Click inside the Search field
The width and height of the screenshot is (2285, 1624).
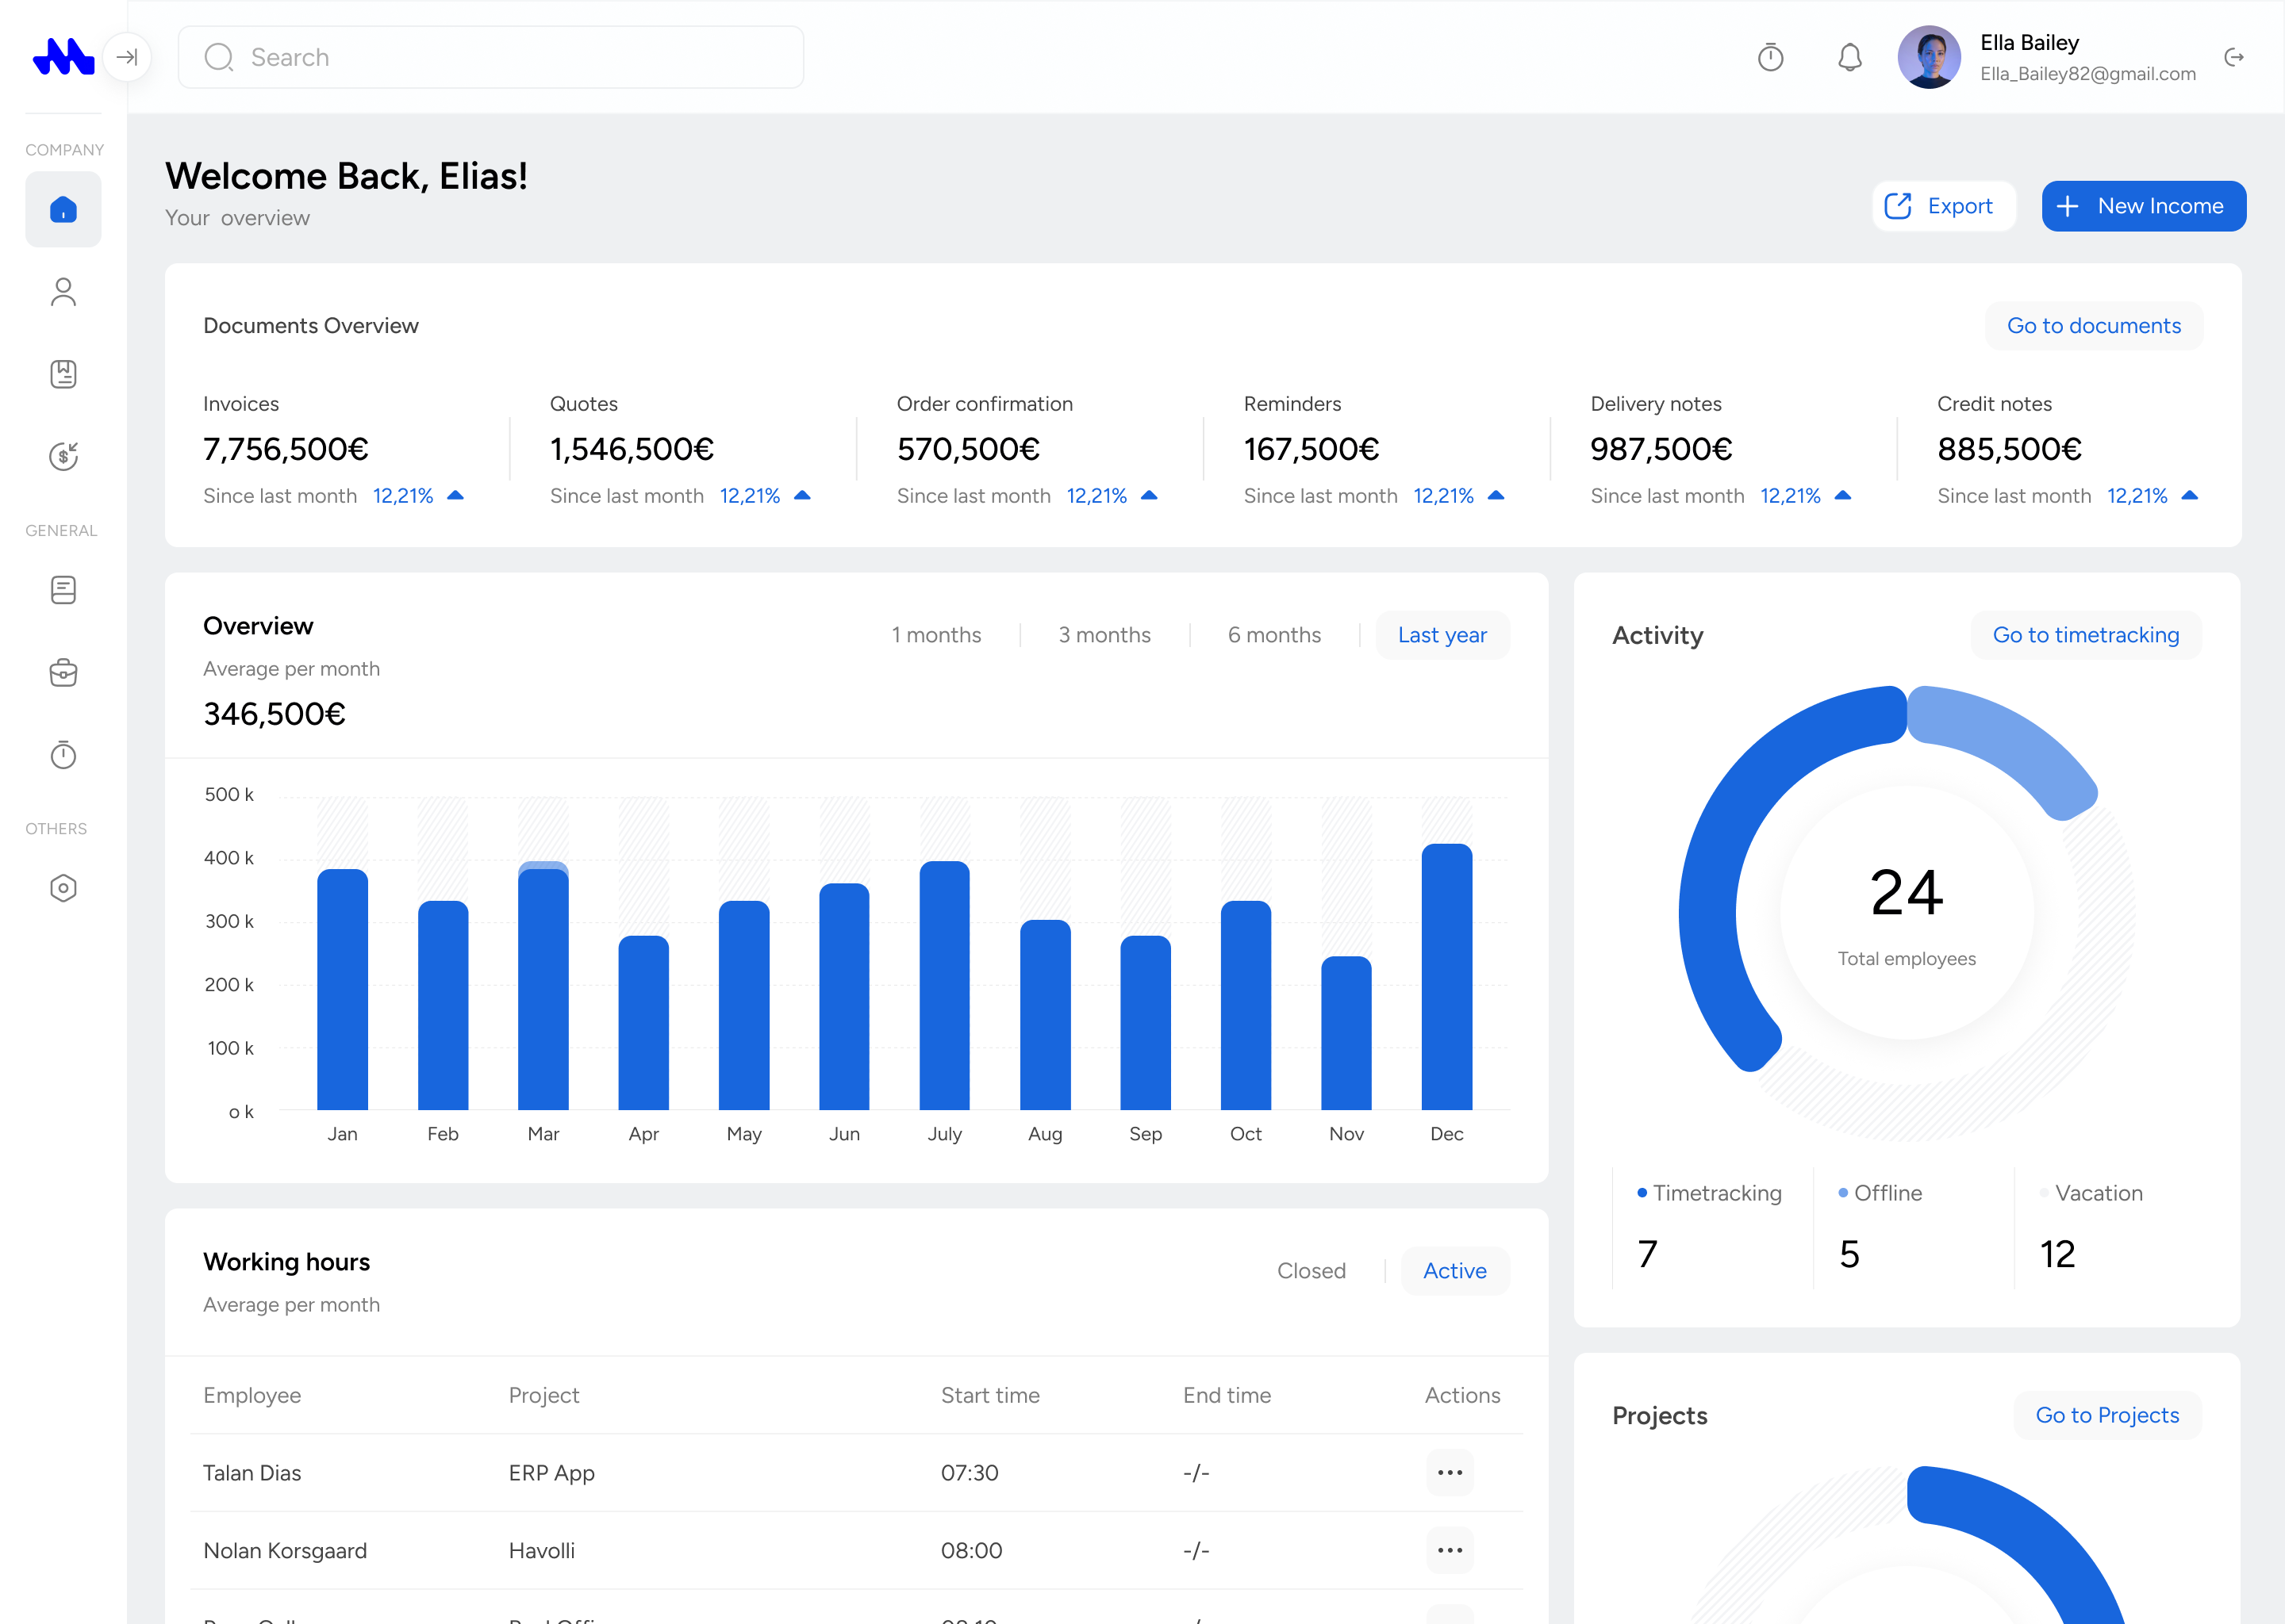490,57
